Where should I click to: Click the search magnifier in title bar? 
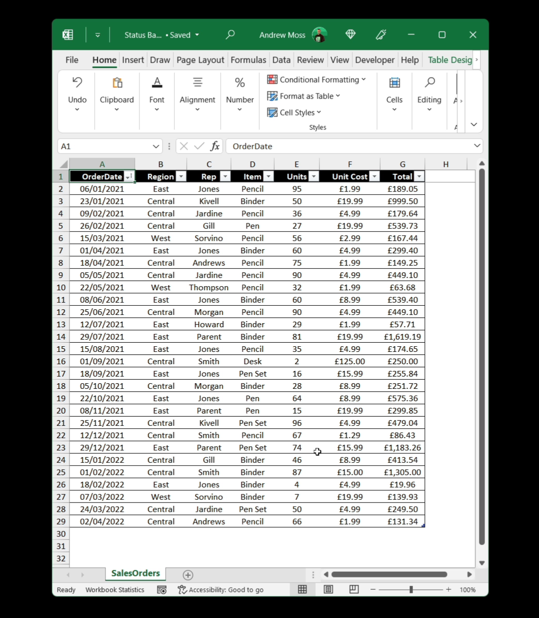point(230,34)
